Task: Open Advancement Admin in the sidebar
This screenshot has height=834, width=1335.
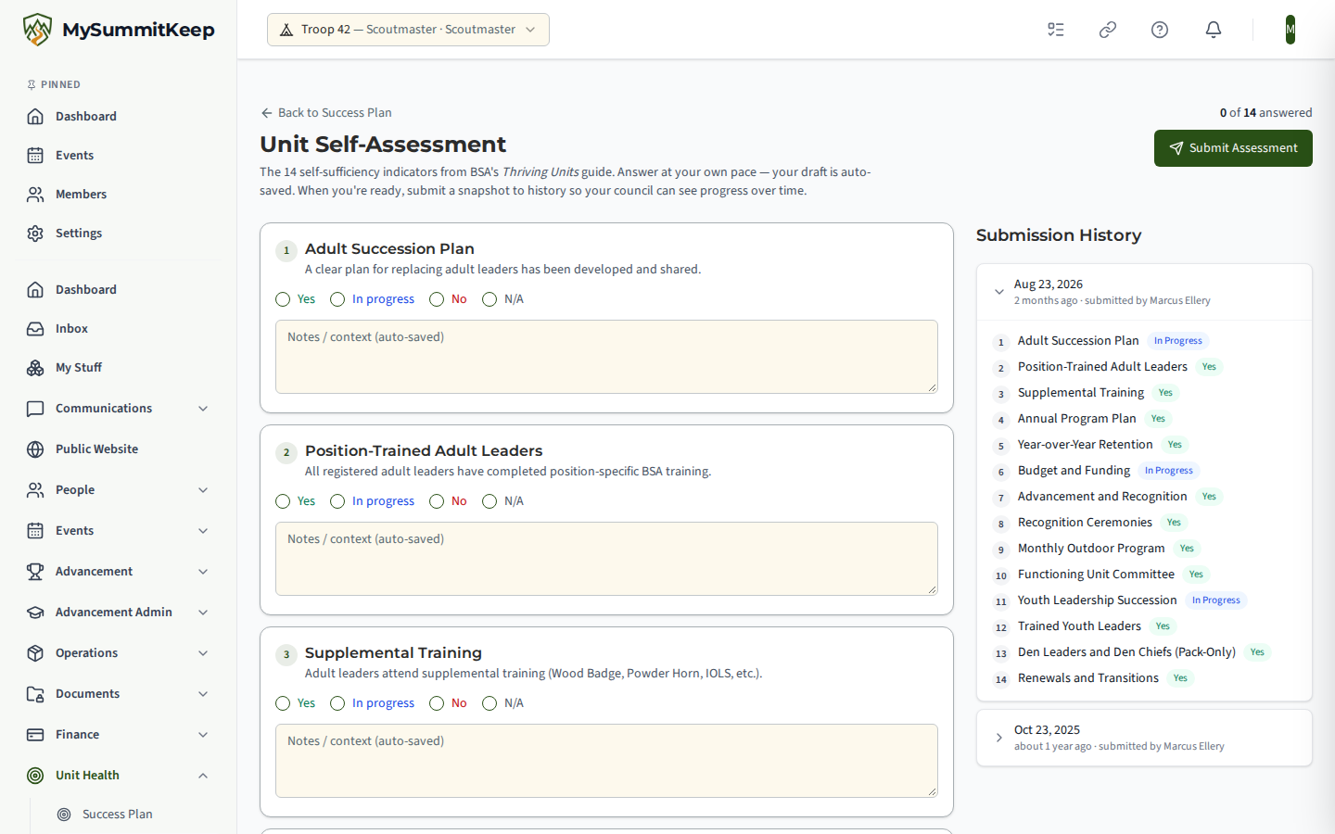Action: click(119, 612)
